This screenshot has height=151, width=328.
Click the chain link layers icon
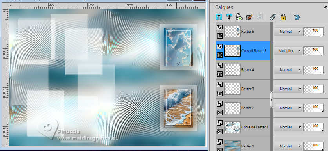pos(273,17)
